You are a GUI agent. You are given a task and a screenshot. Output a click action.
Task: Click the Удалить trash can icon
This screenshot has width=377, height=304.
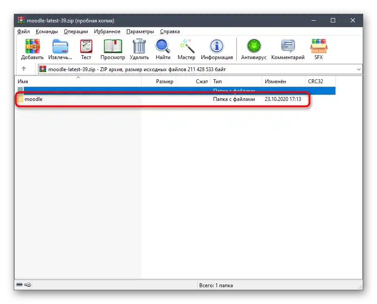click(x=139, y=46)
